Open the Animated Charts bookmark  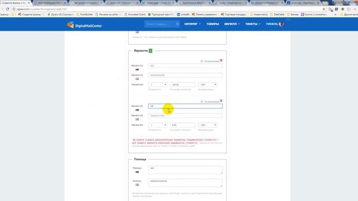click(x=135, y=15)
